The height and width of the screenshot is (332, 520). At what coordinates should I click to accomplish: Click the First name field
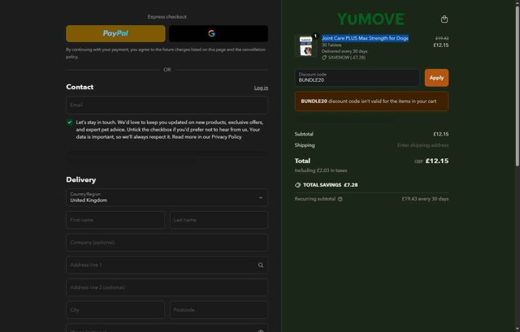115,220
